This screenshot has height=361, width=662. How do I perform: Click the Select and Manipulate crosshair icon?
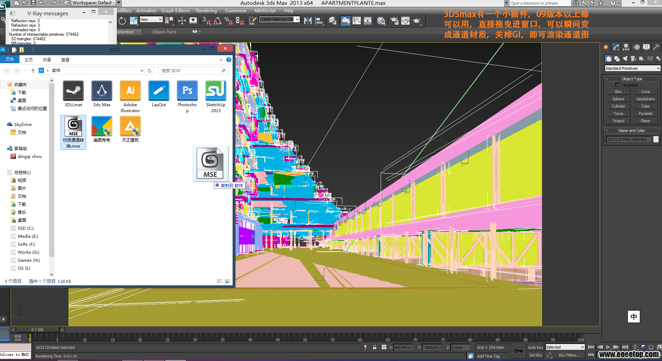pos(182,21)
